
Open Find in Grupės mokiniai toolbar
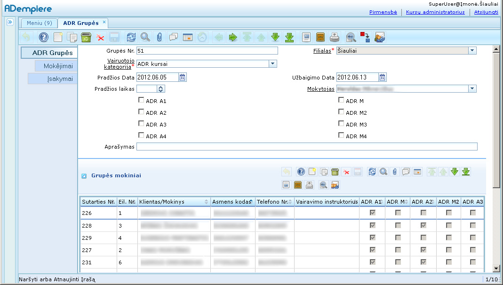pyautogui.click(x=383, y=172)
